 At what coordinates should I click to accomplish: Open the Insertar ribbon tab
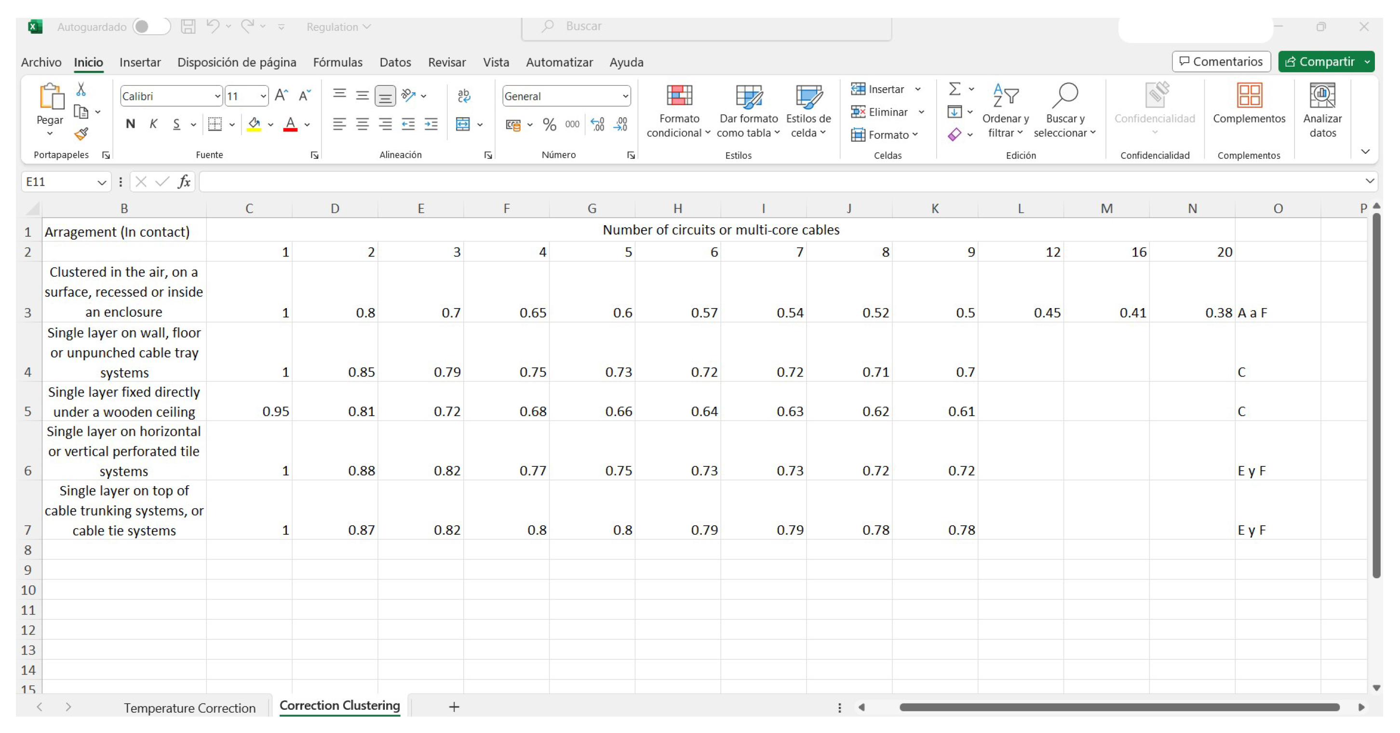click(x=140, y=63)
